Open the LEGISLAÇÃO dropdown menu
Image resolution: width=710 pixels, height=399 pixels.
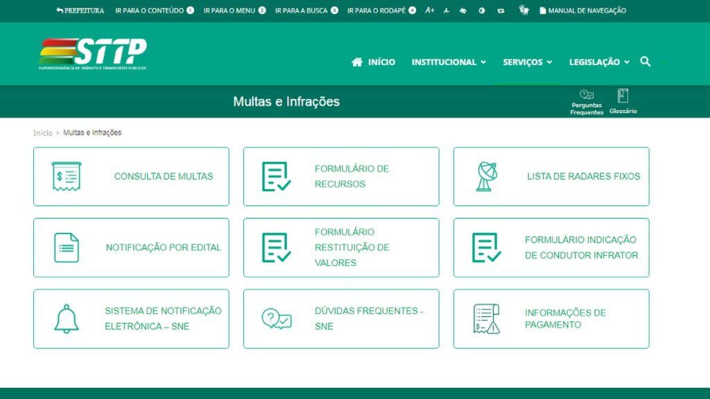click(597, 62)
